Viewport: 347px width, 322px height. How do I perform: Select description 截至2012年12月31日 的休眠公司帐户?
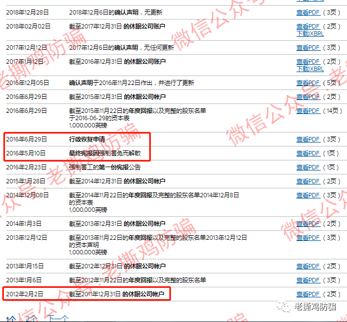[x=117, y=266]
